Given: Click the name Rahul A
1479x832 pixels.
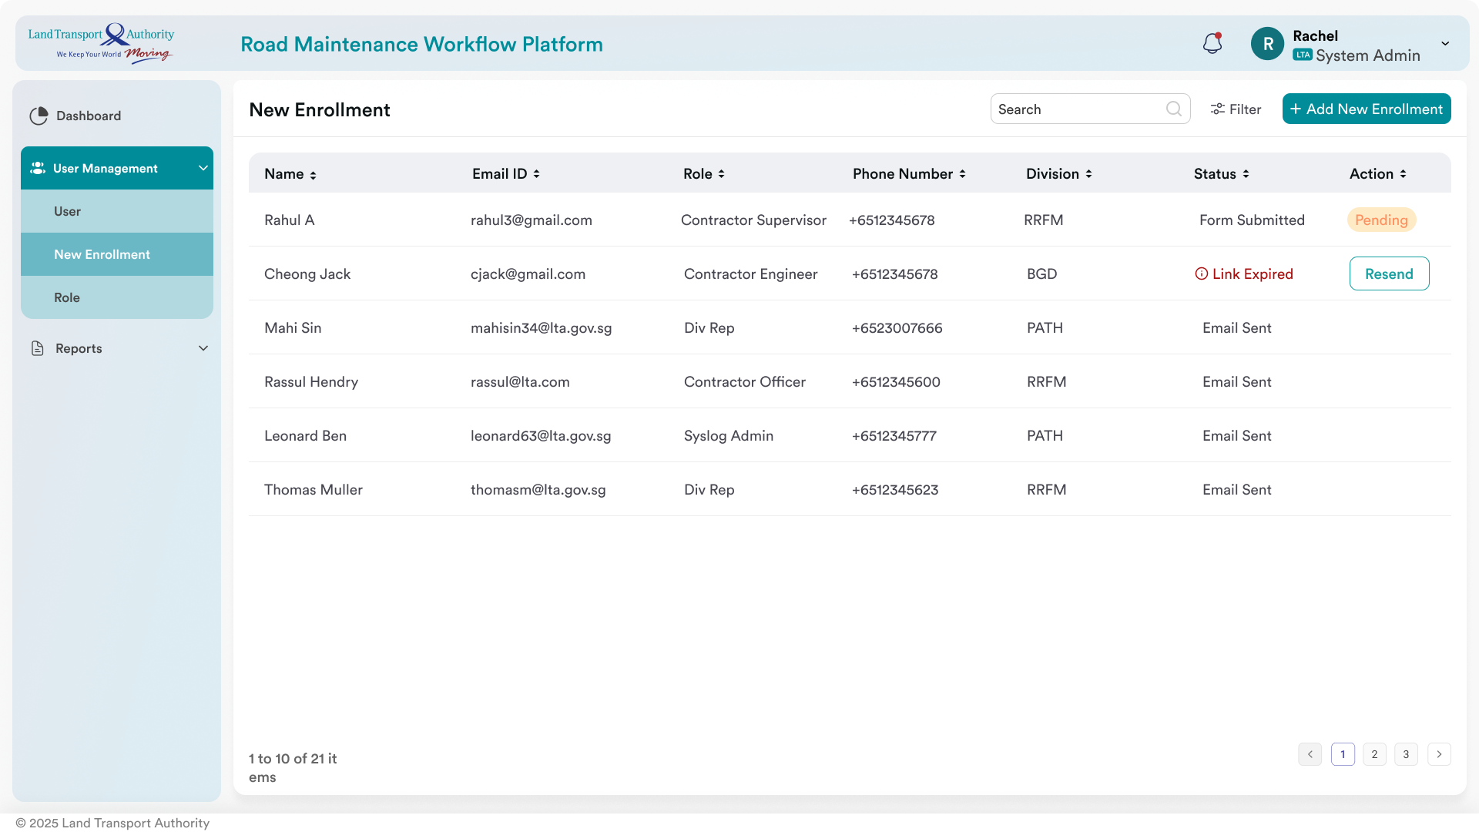Looking at the screenshot, I should (x=289, y=220).
